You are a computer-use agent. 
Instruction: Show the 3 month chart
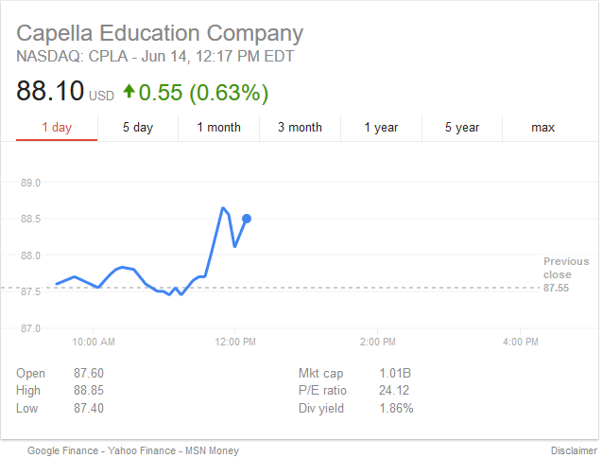click(300, 128)
